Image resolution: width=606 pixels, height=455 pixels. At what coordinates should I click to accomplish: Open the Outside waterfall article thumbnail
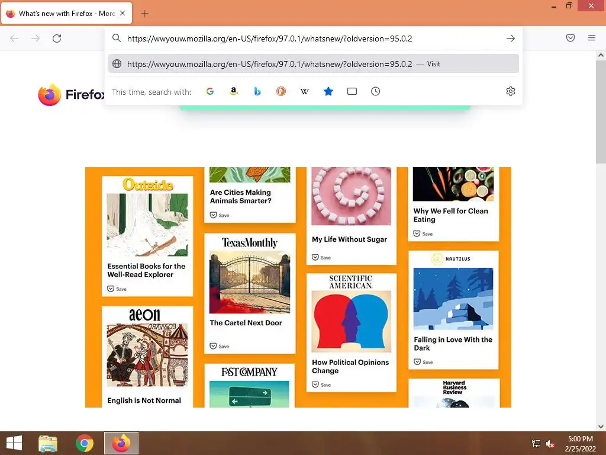coord(147,225)
